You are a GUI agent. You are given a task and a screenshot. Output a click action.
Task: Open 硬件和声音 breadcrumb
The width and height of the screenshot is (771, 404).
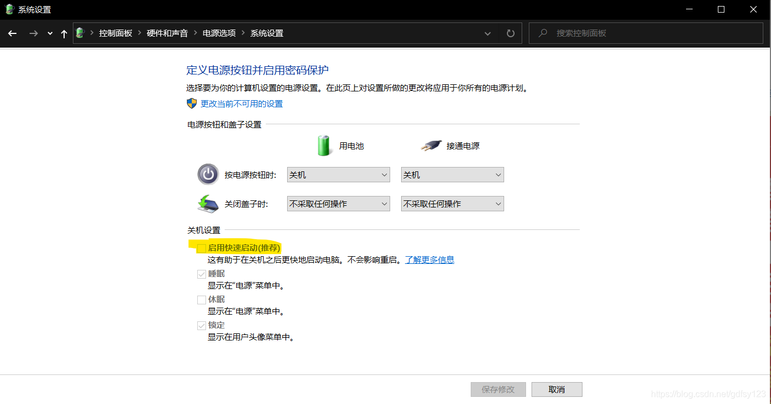click(x=167, y=33)
